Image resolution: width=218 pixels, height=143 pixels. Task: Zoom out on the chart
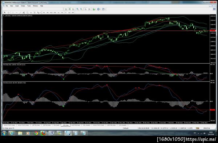coord(81,9)
